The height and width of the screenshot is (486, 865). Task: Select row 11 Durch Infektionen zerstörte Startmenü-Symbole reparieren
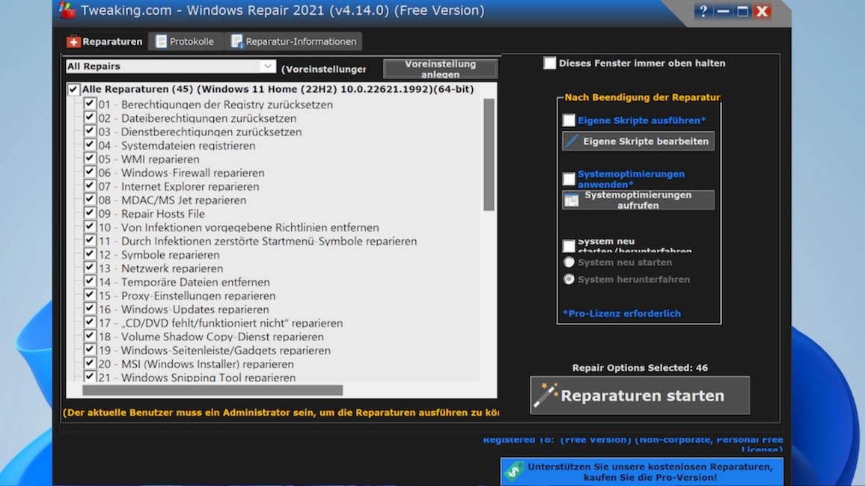point(257,242)
